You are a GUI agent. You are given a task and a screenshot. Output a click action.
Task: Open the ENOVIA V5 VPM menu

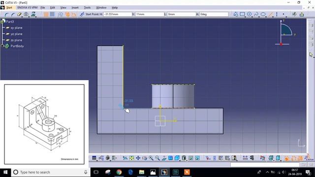(28, 8)
